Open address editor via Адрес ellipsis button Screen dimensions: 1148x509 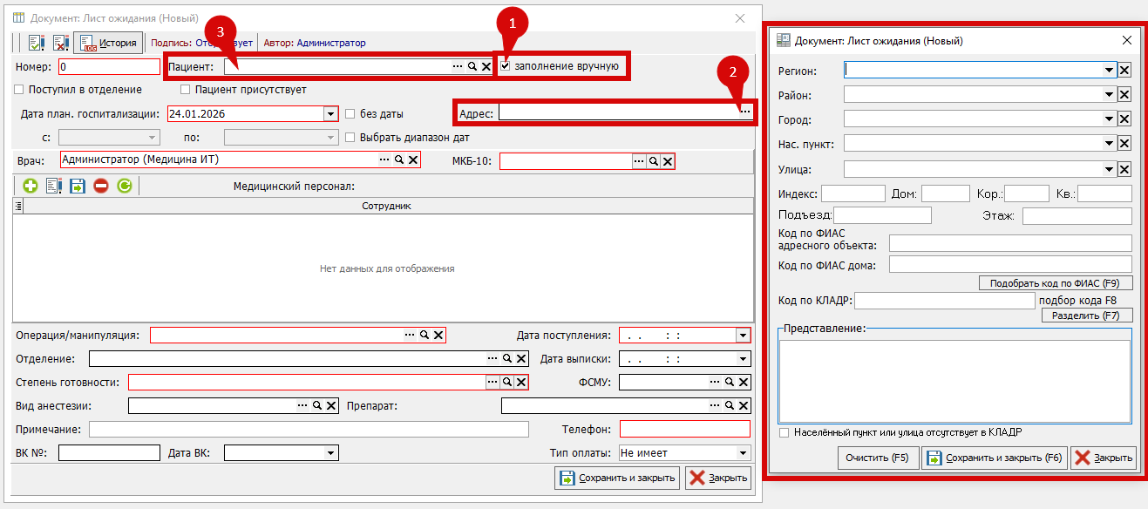pos(745,112)
